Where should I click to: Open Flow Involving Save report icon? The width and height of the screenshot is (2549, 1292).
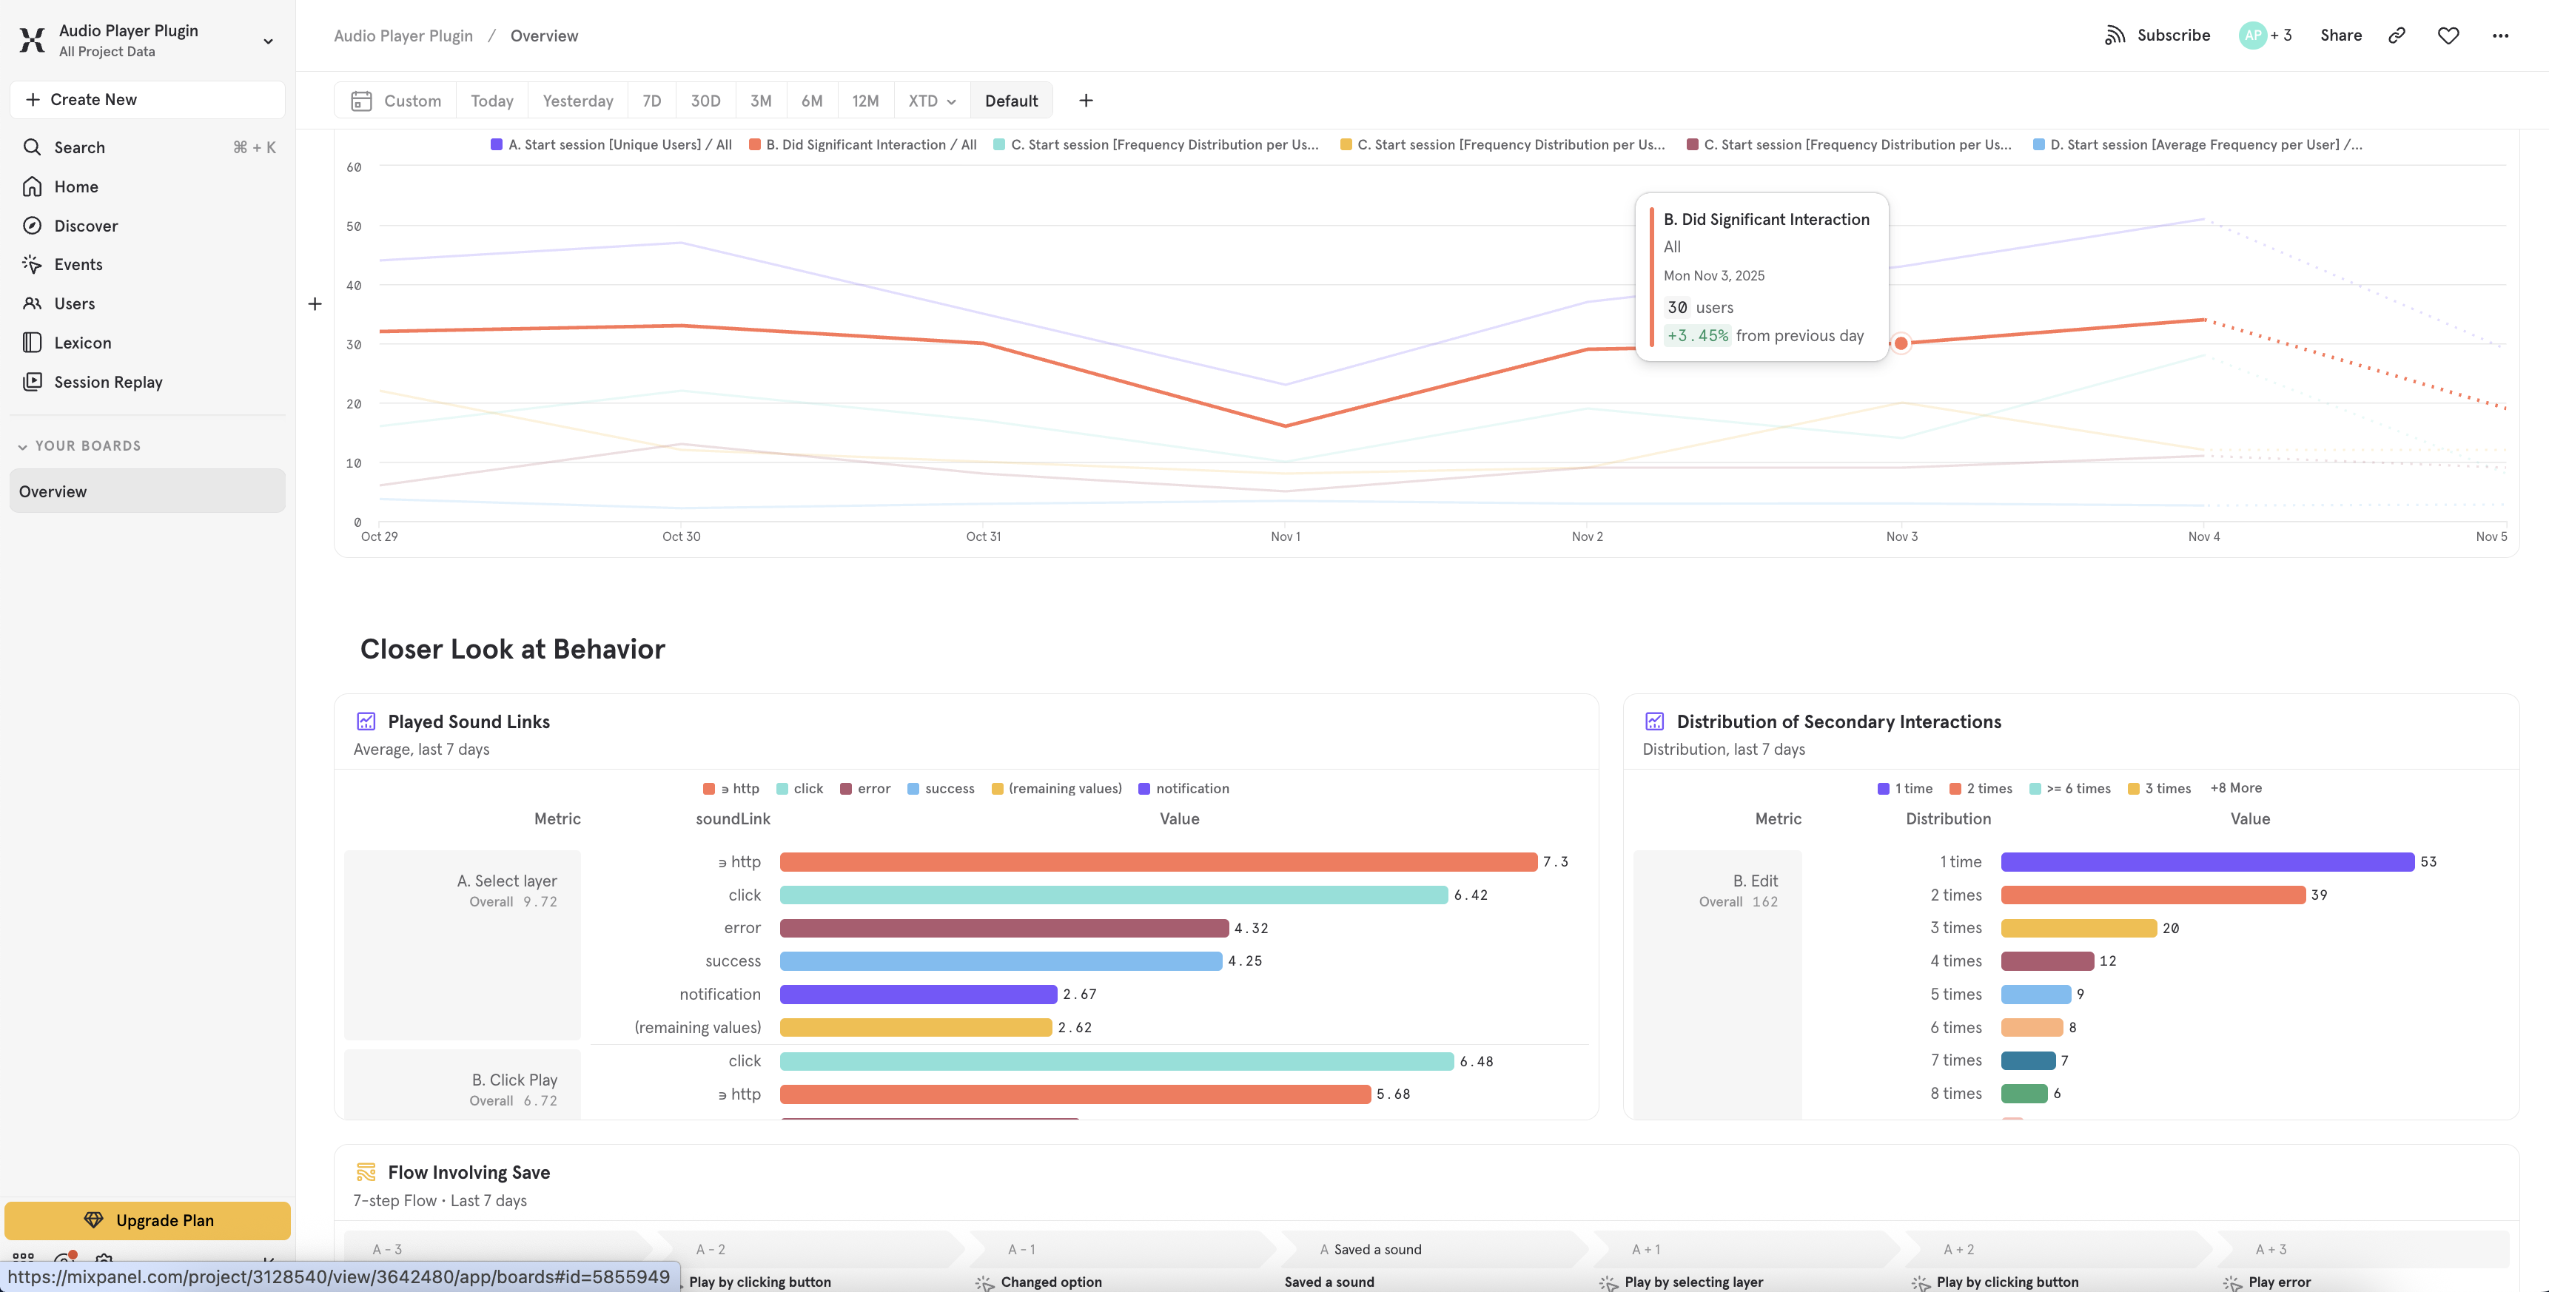(x=366, y=1172)
